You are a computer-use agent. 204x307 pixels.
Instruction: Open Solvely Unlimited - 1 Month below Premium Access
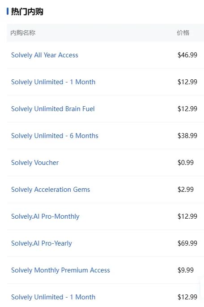tap(53, 297)
